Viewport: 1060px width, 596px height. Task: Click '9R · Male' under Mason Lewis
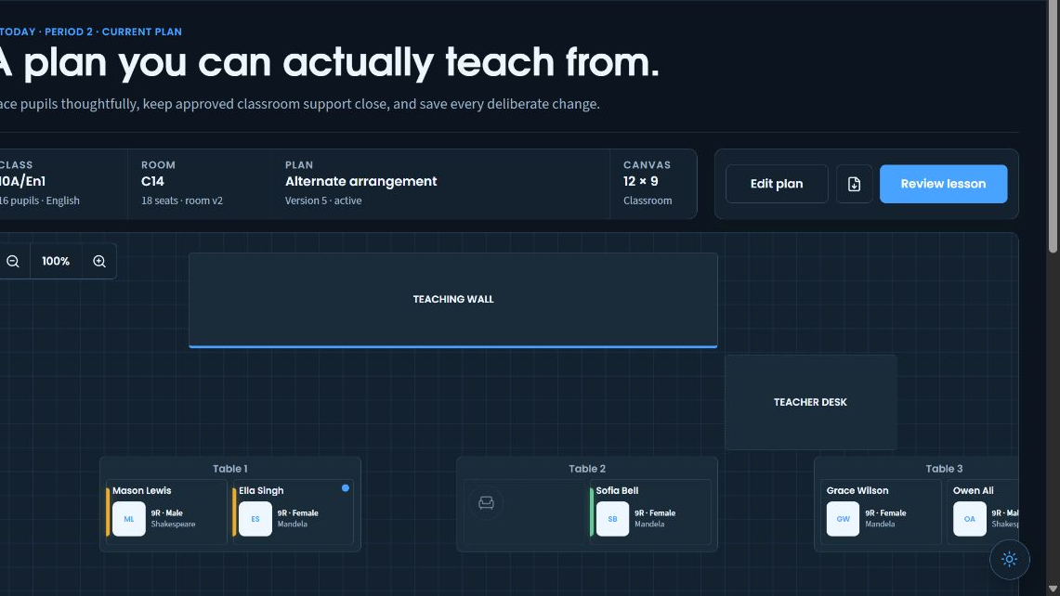(167, 512)
